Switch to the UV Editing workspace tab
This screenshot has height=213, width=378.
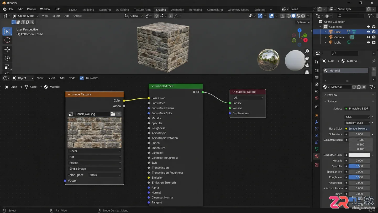tap(122, 10)
